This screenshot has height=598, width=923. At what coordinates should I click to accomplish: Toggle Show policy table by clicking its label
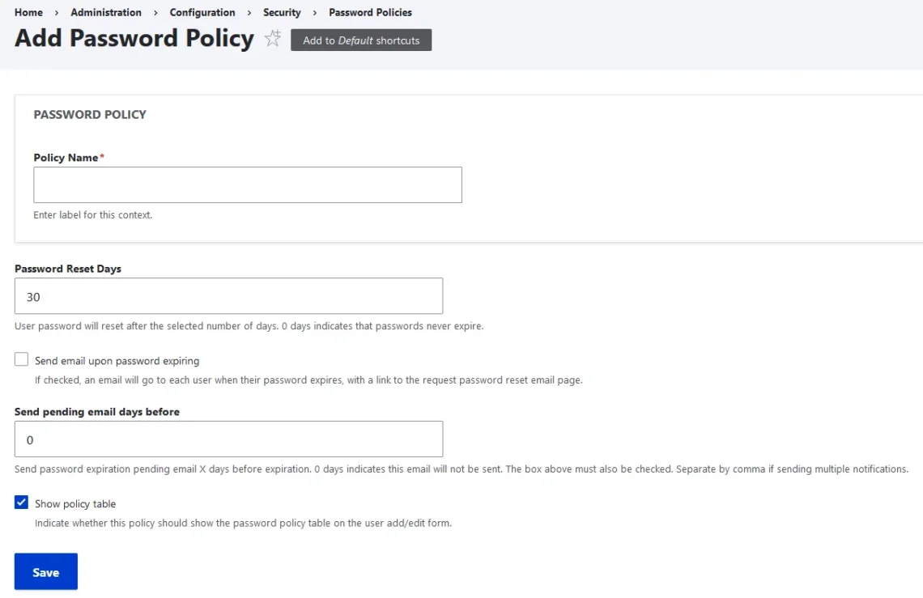[x=74, y=503]
